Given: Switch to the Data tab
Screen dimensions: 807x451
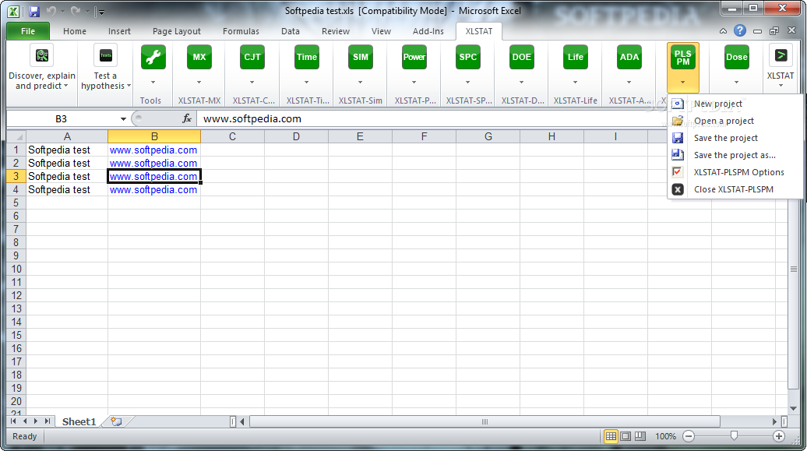Looking at the screenshot, I should [x=291, y=31].
